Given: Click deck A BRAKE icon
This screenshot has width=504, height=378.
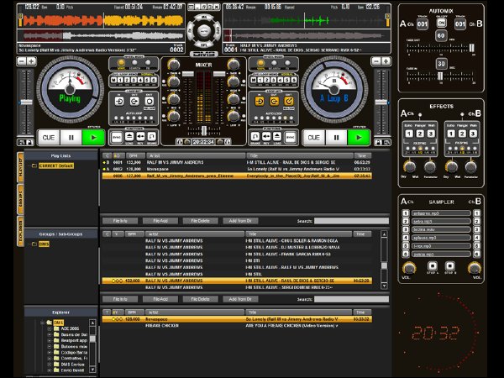Looking at the screenshot, I should tap(151, 137).
